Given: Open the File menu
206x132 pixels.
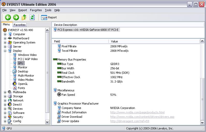Looking at the screenshot, I should tap(4, 10).
